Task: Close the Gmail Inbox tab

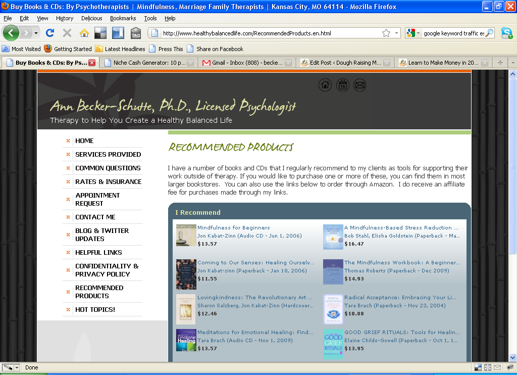Action: tap(288, 63)
